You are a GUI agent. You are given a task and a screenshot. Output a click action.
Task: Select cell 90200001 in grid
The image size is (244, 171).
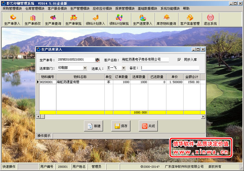[x=48, y=82]
